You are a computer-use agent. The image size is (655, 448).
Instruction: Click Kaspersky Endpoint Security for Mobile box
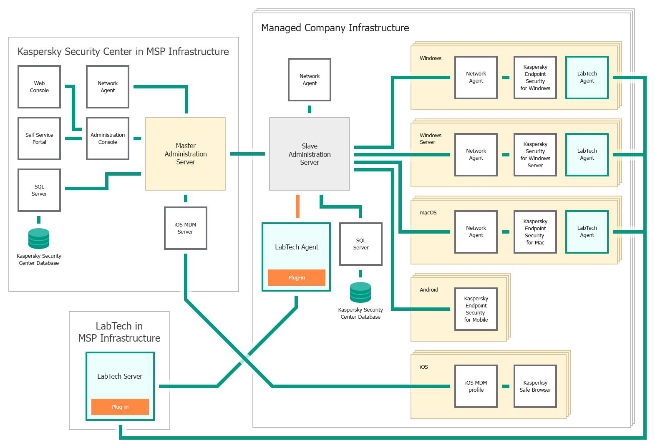pyautogui.click(x=476, y=309)
